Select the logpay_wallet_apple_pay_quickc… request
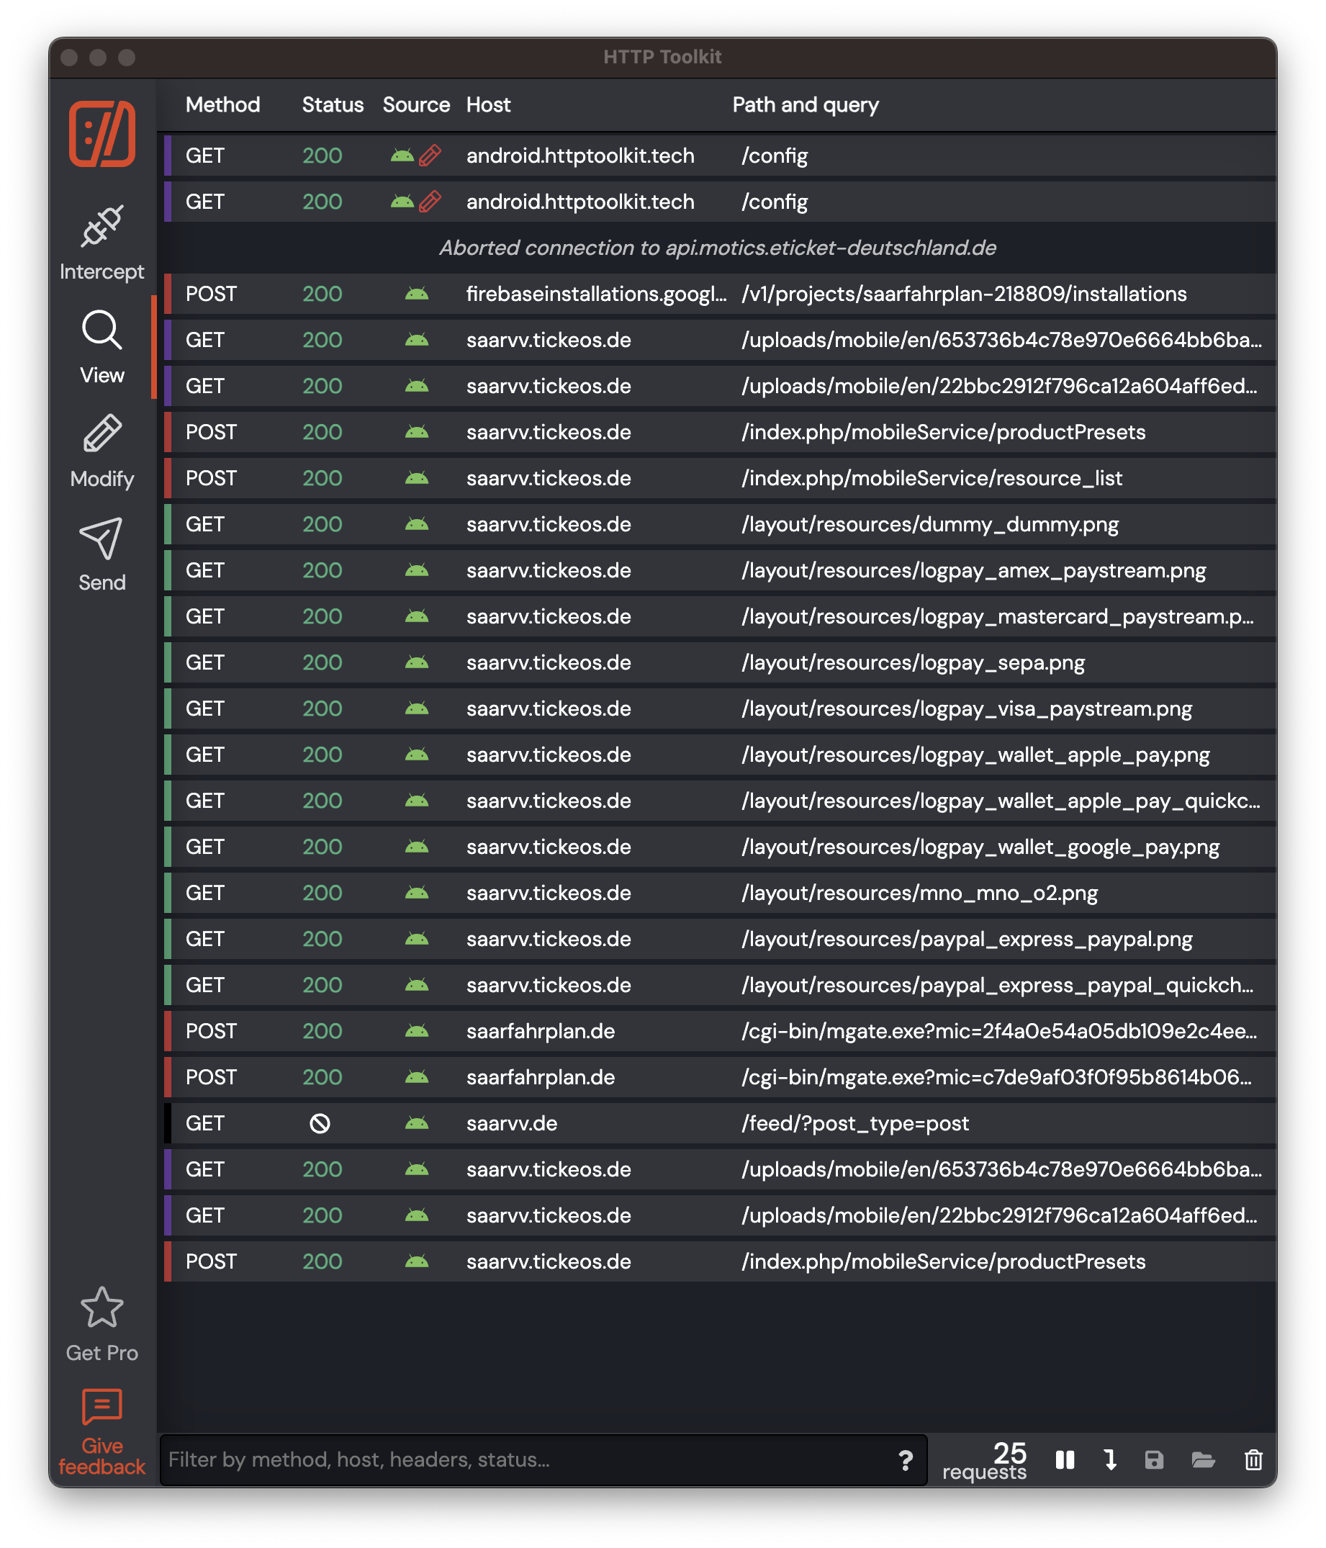 coord(720,801)
